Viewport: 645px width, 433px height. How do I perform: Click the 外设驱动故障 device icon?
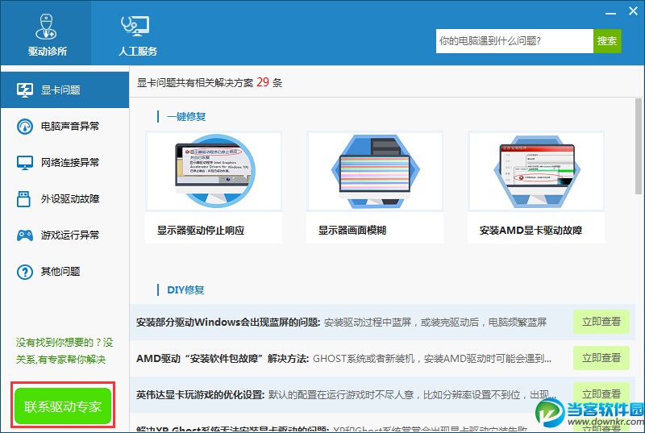(x=24, y=198)
